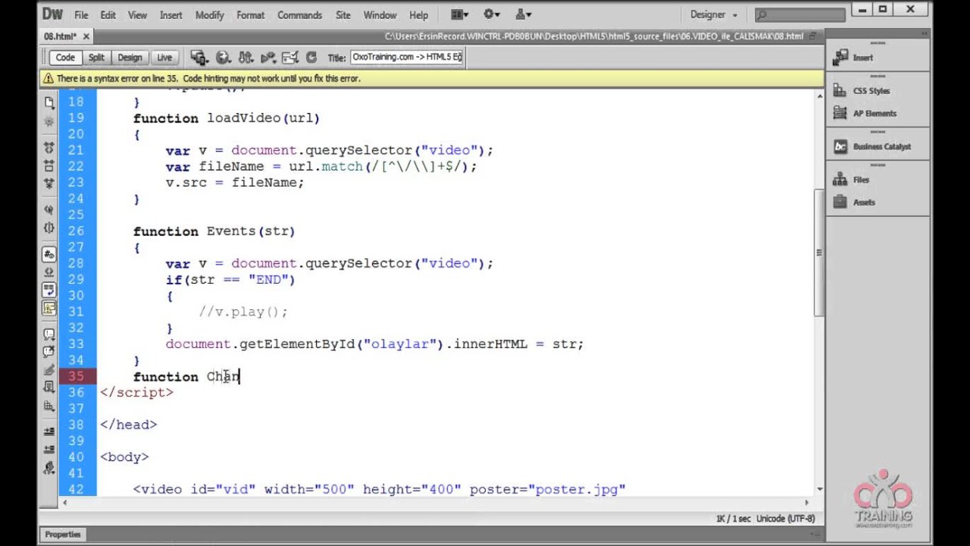Expand the Properties panel

63,535
